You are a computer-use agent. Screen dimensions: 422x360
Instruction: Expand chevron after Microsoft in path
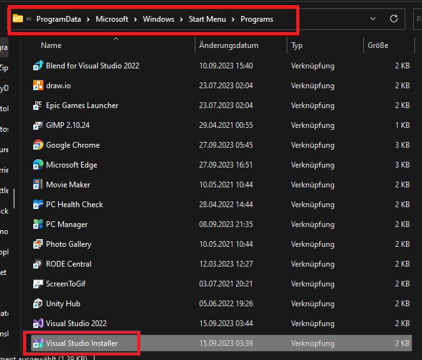(x=135, y=19)
